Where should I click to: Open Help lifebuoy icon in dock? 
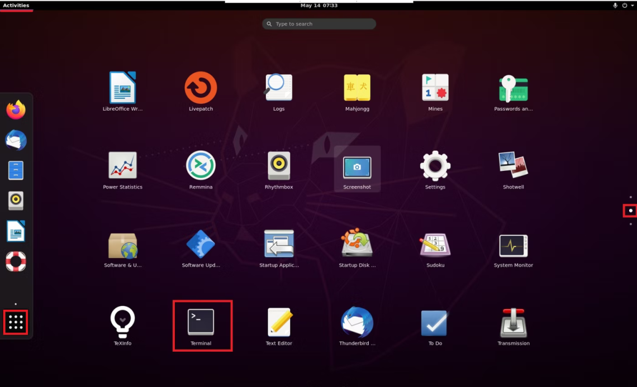pyautogui.click(x=16, y=261)
